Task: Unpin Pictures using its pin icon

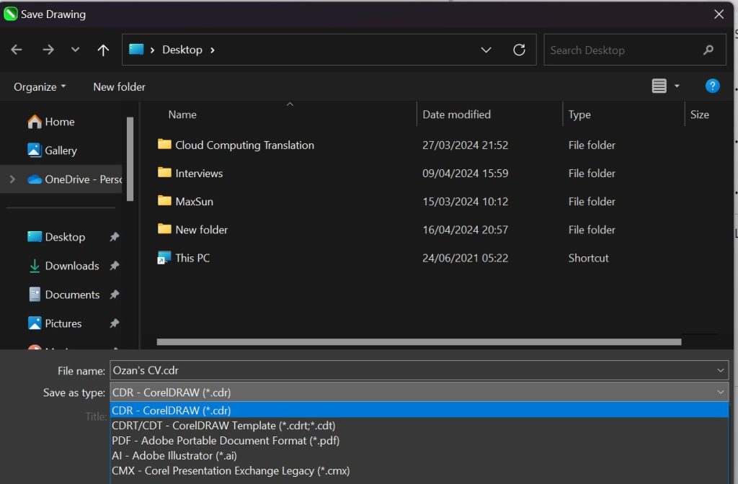Action: (x=115, y=323)
